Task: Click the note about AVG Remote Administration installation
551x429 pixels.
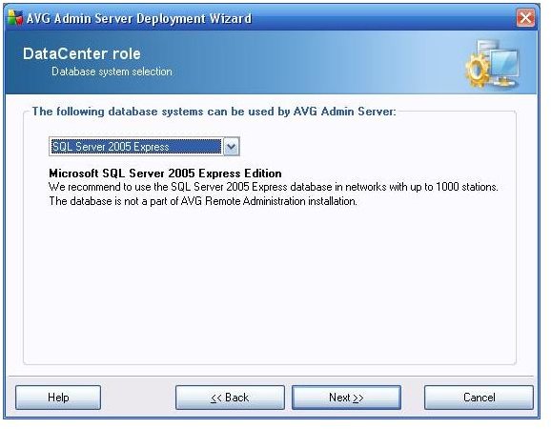Action: tap(203, 201)
